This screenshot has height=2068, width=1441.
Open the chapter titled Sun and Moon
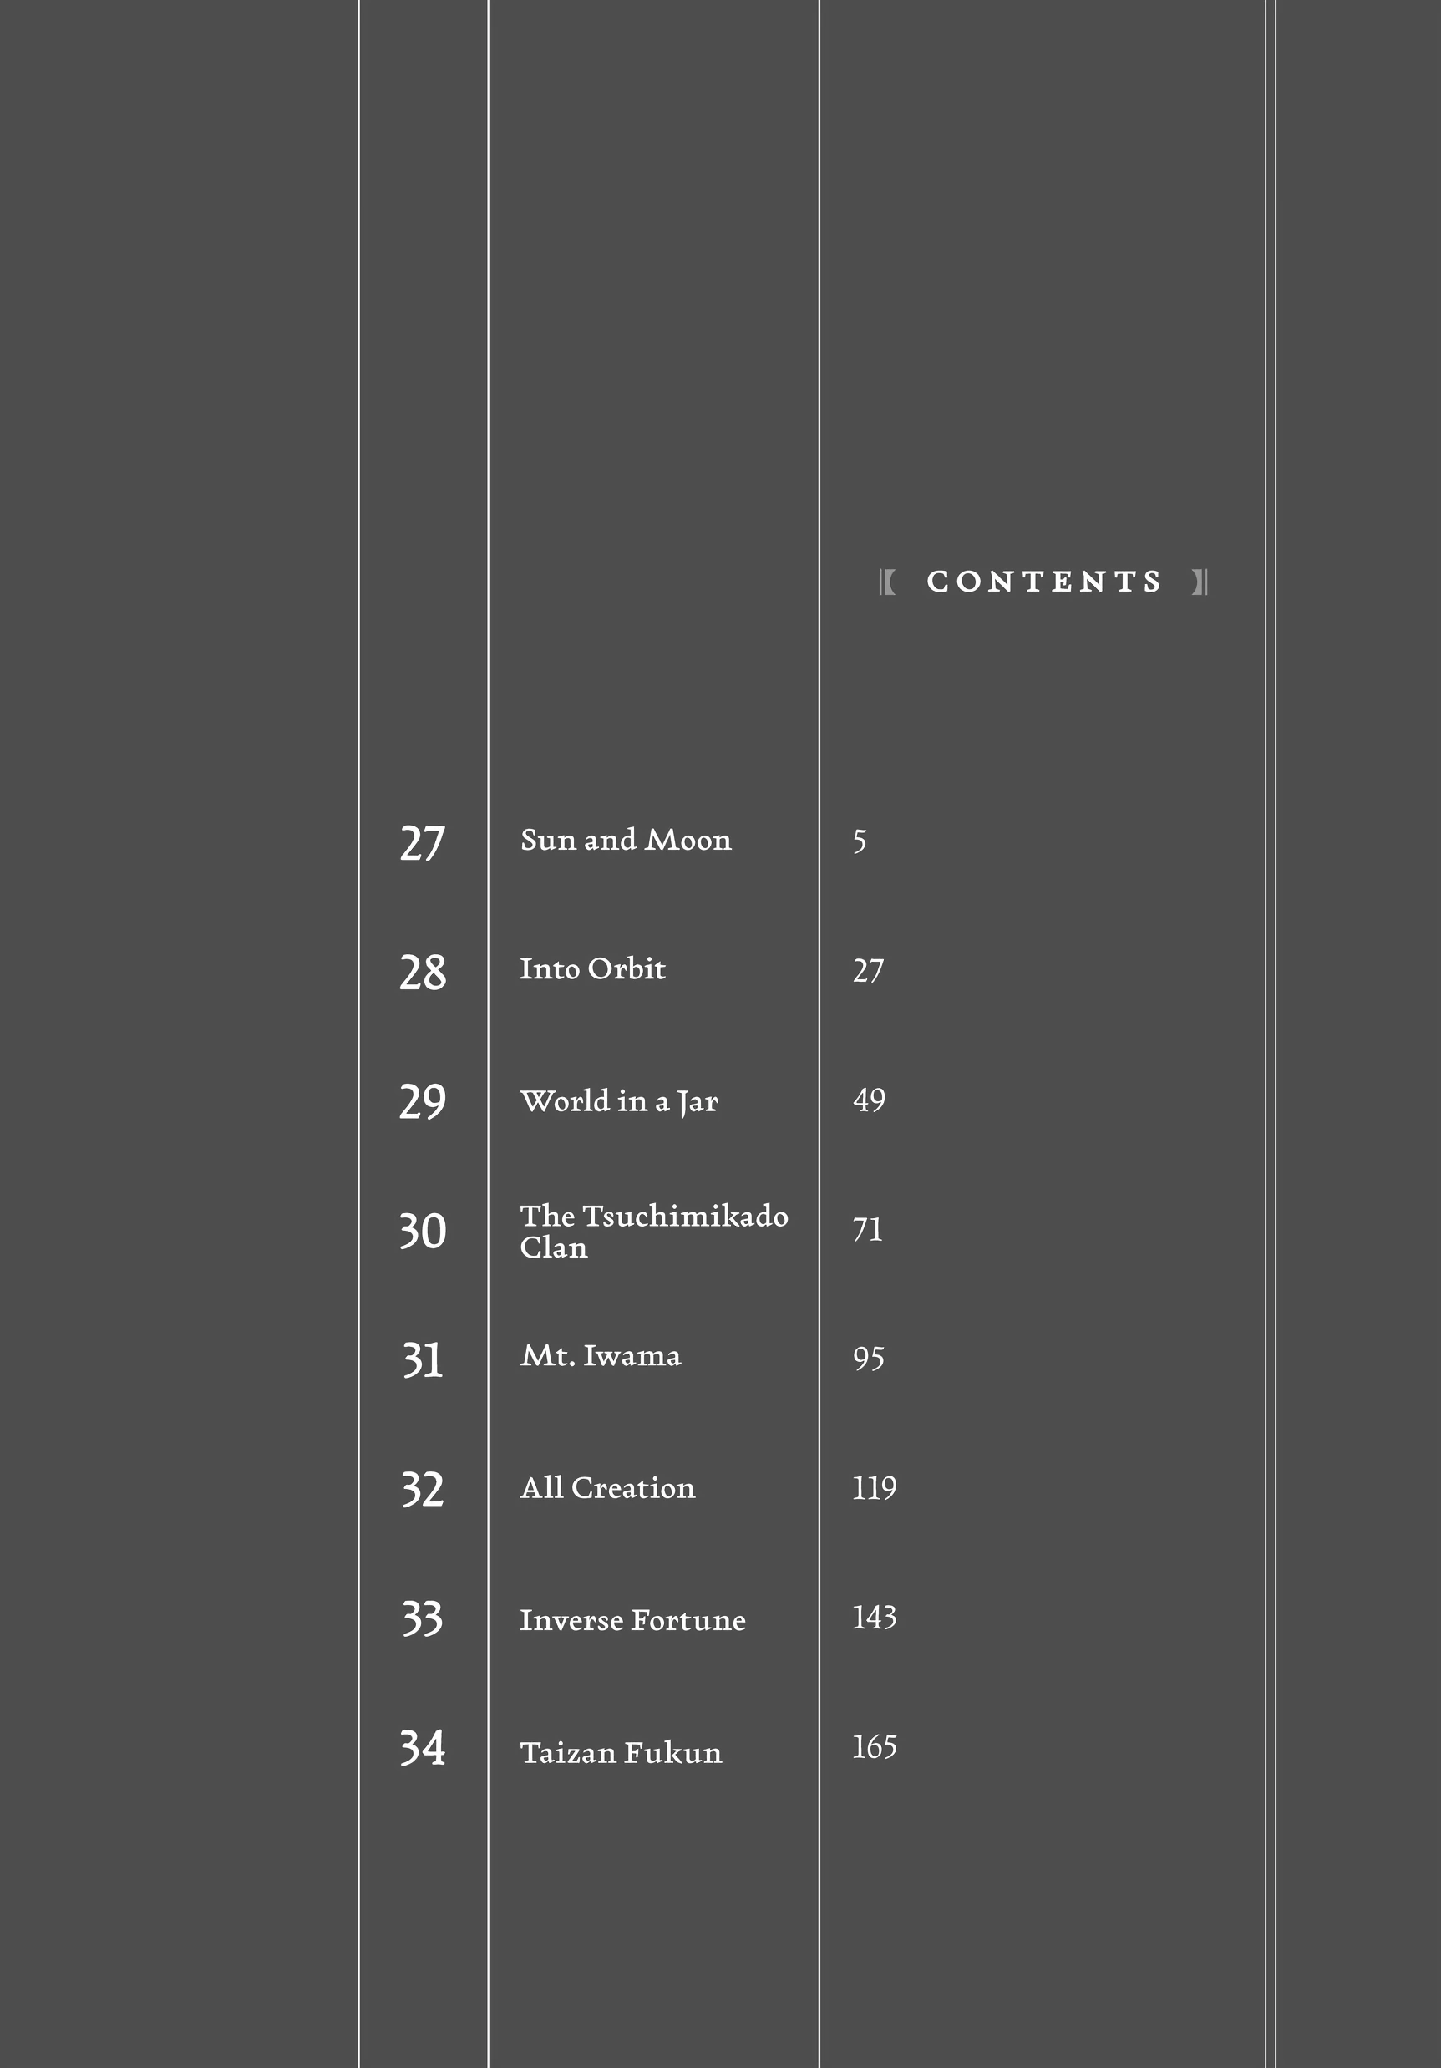tap(626, 840)
